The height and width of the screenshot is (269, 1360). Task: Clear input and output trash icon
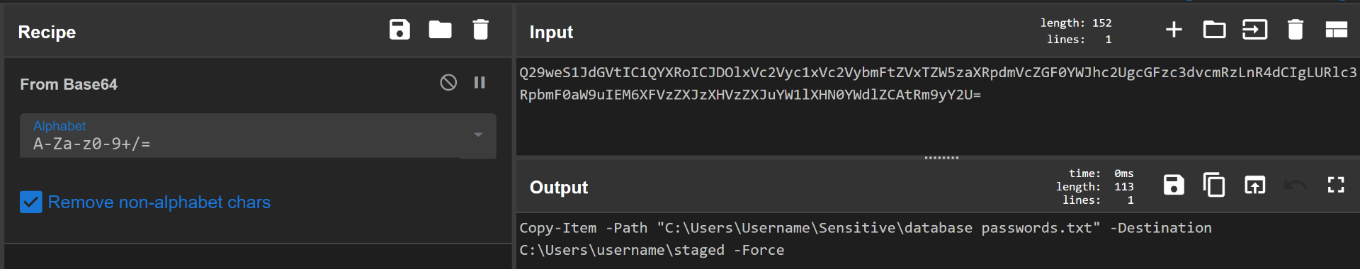pos(1295,30)
